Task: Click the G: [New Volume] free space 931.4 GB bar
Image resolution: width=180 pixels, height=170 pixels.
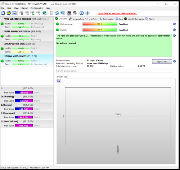Action: (x=24, y=125)
